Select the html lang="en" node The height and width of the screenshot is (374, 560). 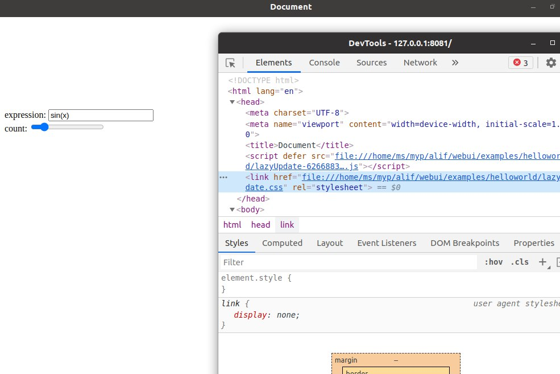[266, 91]
